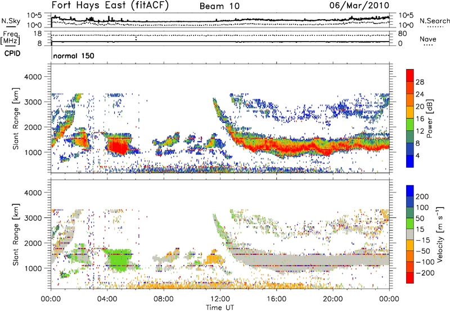The width and height of the screenshot is (450, 311).
Task: Select the "normal 150" CPID text
Action: coord(74,56)
